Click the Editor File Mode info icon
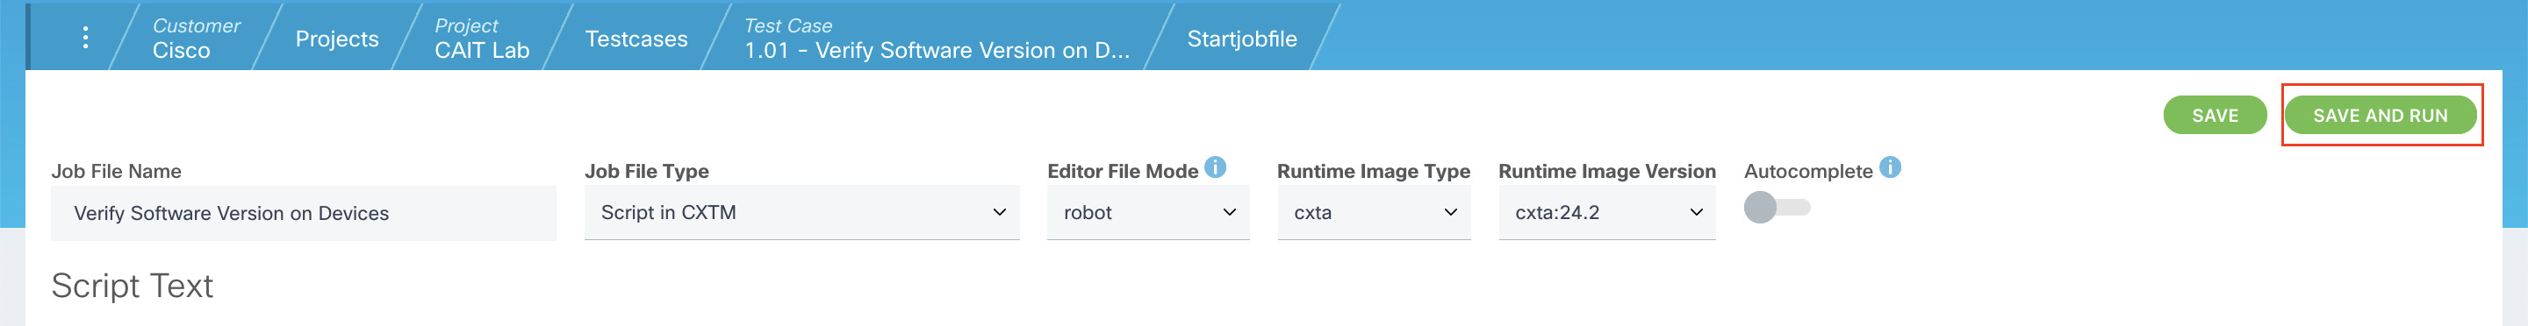 (x=1215, y=167)
